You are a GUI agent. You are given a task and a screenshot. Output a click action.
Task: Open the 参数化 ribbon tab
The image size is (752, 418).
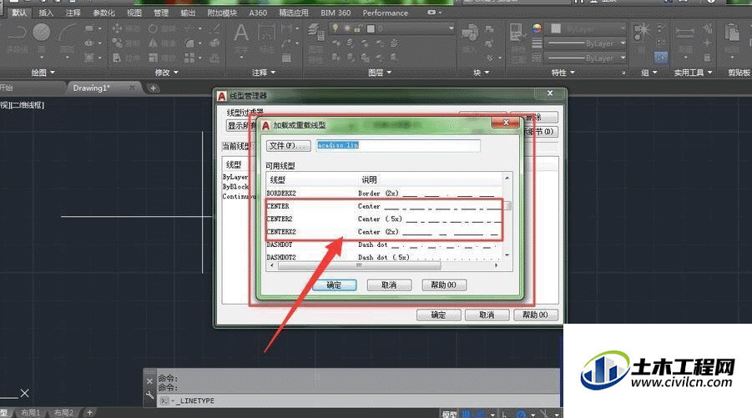coord(103,13)
